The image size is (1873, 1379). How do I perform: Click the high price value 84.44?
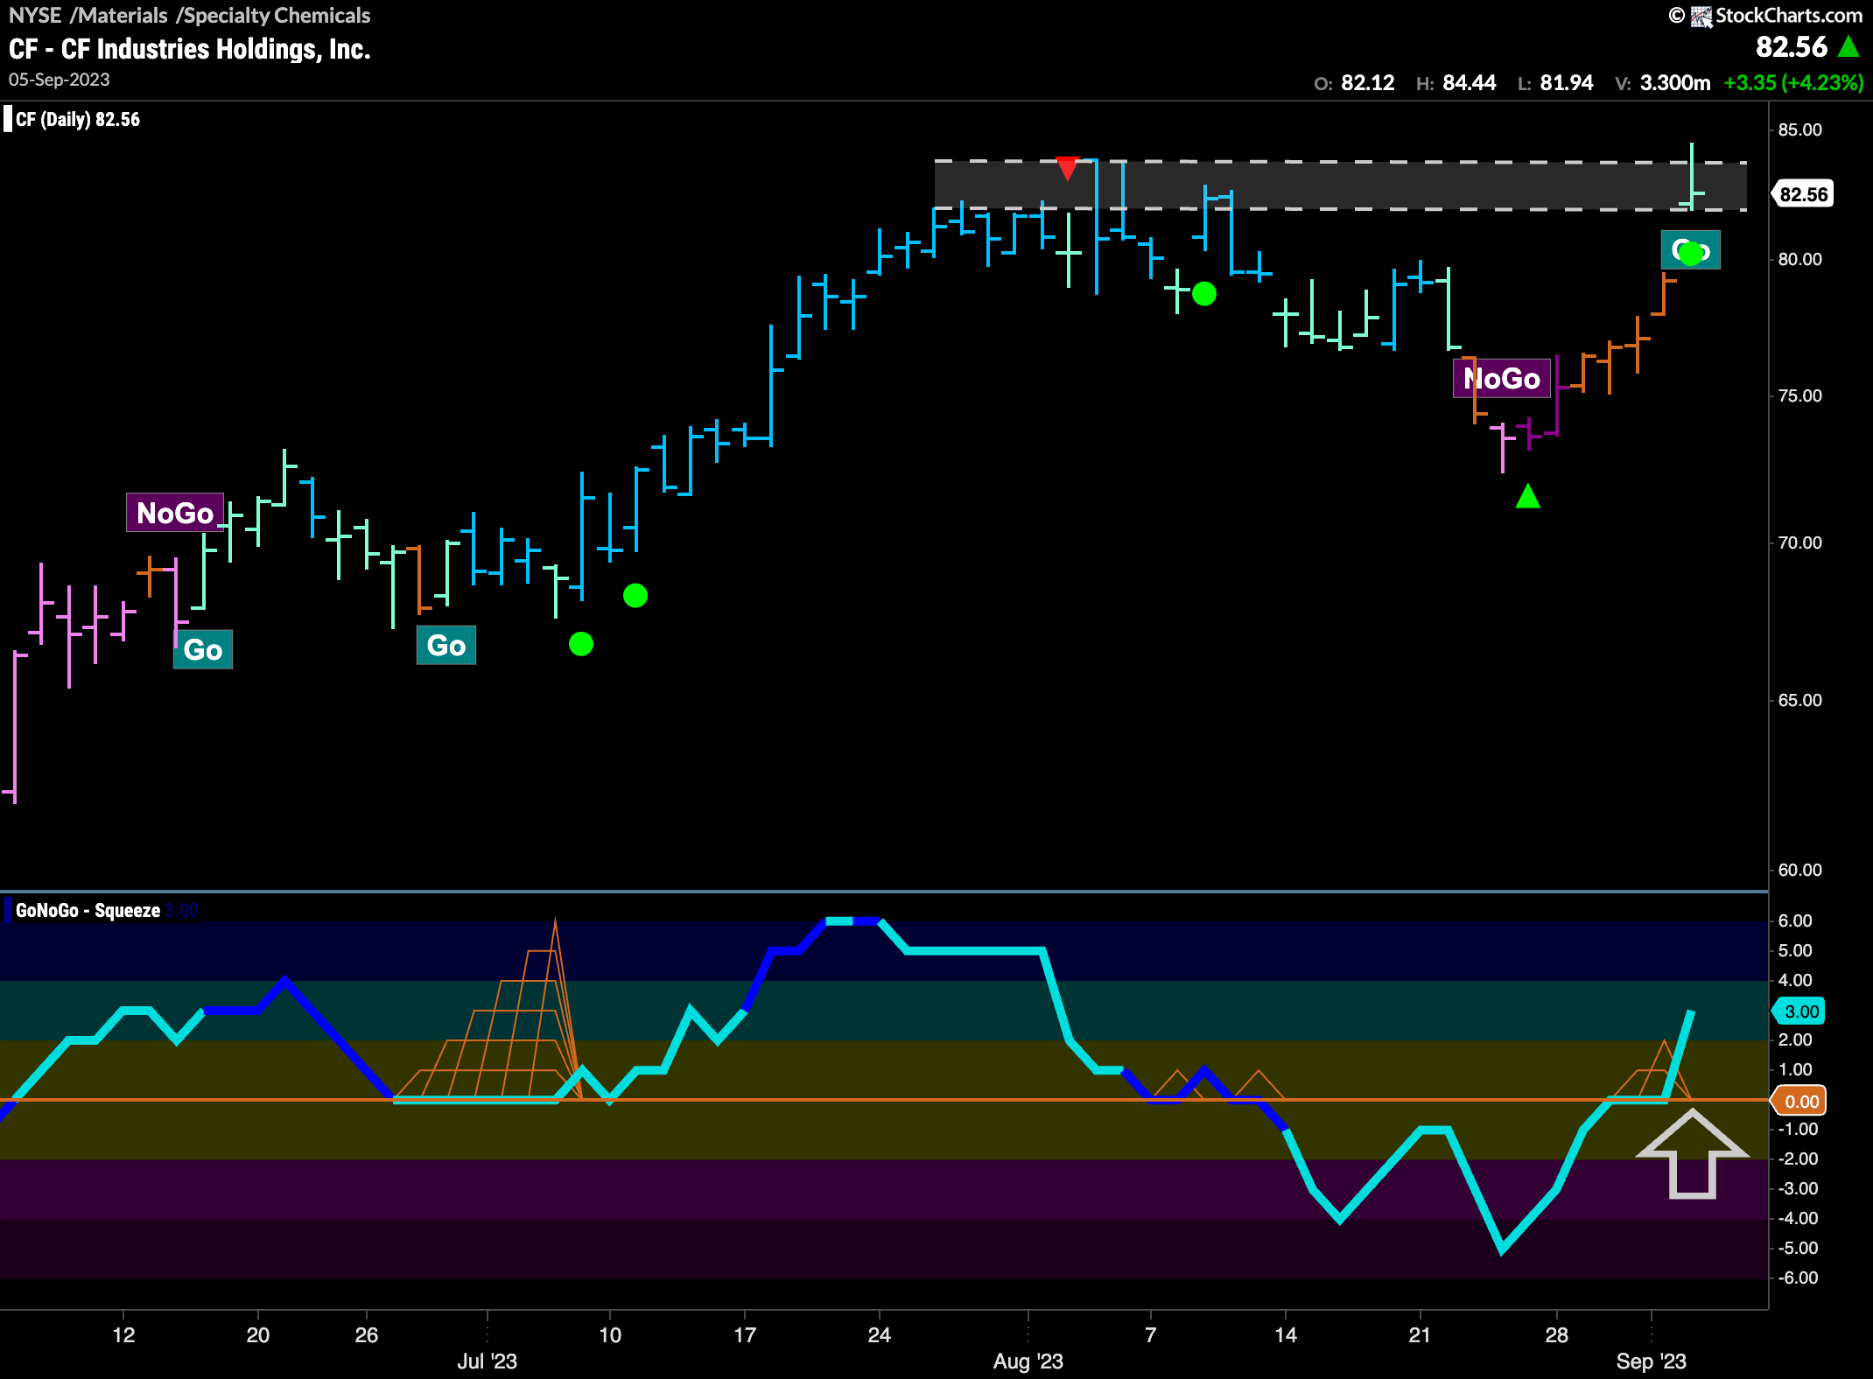(1470, 83)
